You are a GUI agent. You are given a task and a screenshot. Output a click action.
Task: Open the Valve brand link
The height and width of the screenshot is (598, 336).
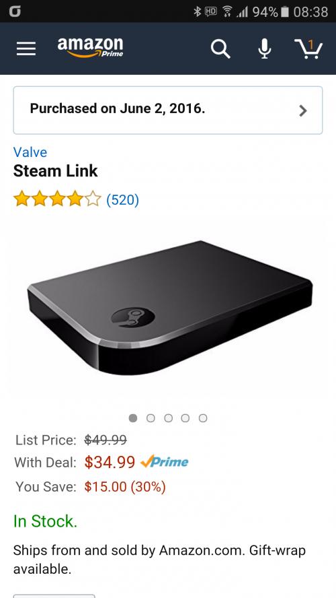click(30, 152)
